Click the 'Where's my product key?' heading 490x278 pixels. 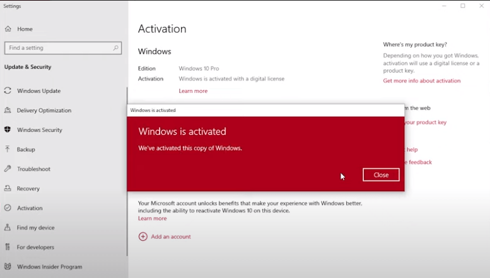tap(415, 45)
